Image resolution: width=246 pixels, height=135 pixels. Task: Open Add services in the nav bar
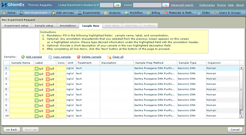[63, 13]
